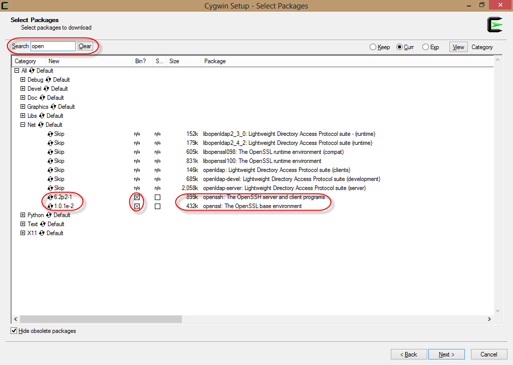Go Back to previous step

pyautogui.click(x=409, y=354)
